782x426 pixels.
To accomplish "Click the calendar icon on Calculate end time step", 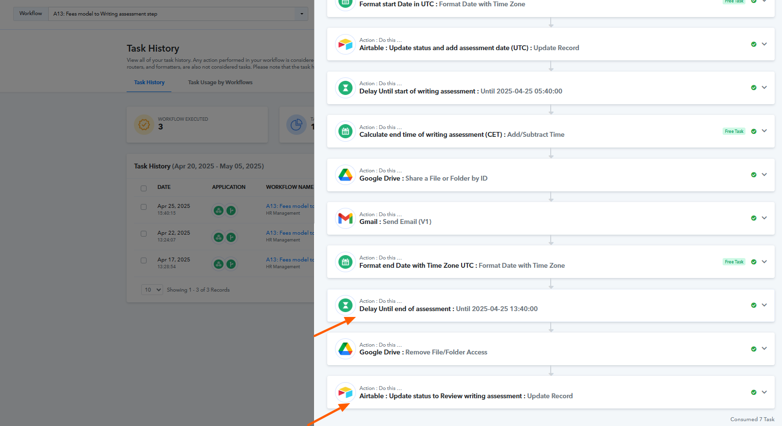I will point(345,131).
